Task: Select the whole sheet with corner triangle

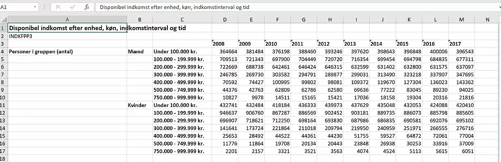Action: pyautogui.click(x=4, y=20)
